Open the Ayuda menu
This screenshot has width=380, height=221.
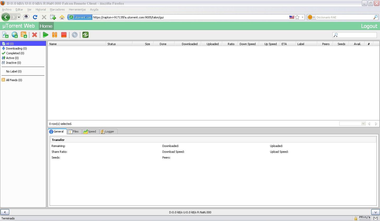94,9
